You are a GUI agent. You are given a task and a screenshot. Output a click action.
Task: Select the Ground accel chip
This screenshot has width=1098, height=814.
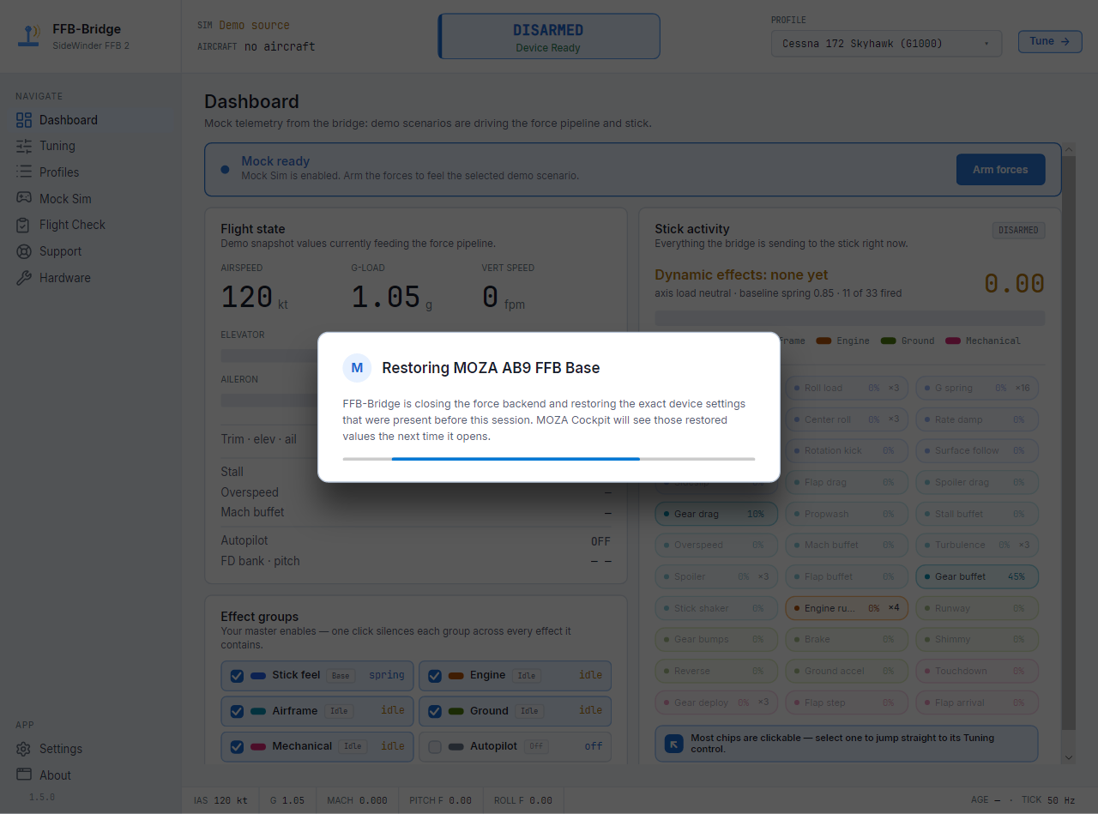coord(847,671)
